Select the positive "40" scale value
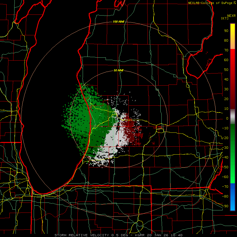This screenshot has height=237, width=237. (x=226, y=80)
